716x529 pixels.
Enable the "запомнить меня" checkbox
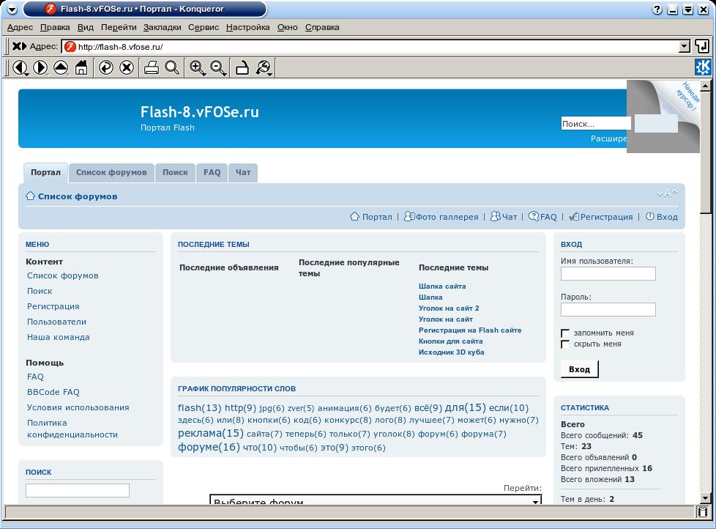565,333
